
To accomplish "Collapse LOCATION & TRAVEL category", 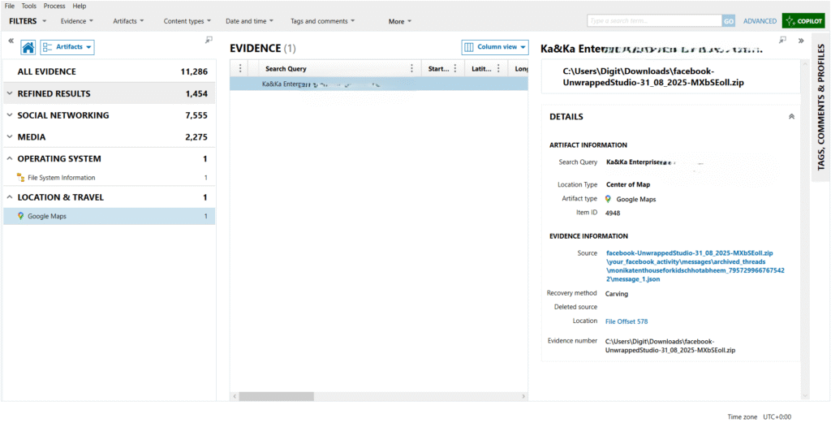I will point(110,197).
